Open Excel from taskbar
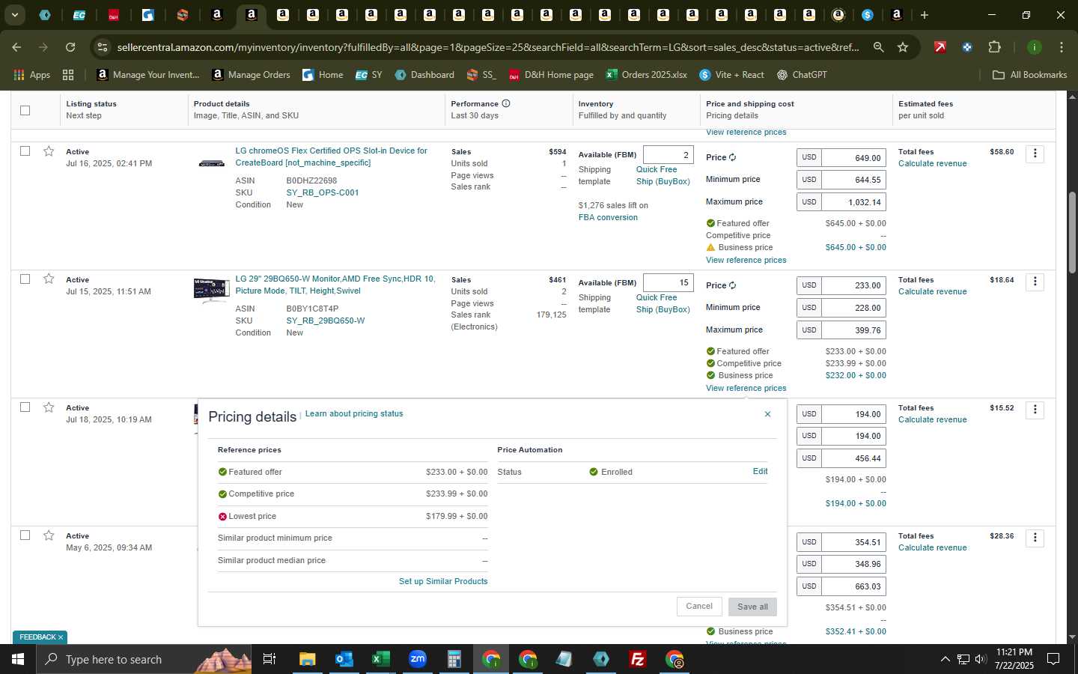The height and width of the screenshot is (674, 1078). [380, 659]
